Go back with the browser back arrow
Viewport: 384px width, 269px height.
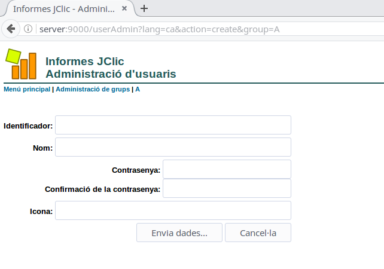pyautogui.click(x=11, y=29)
